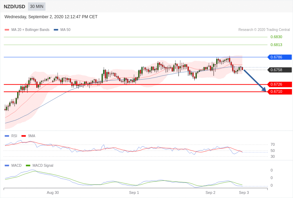
Task: Click the 0.6813 resistance level label
Action: [276, 45]
